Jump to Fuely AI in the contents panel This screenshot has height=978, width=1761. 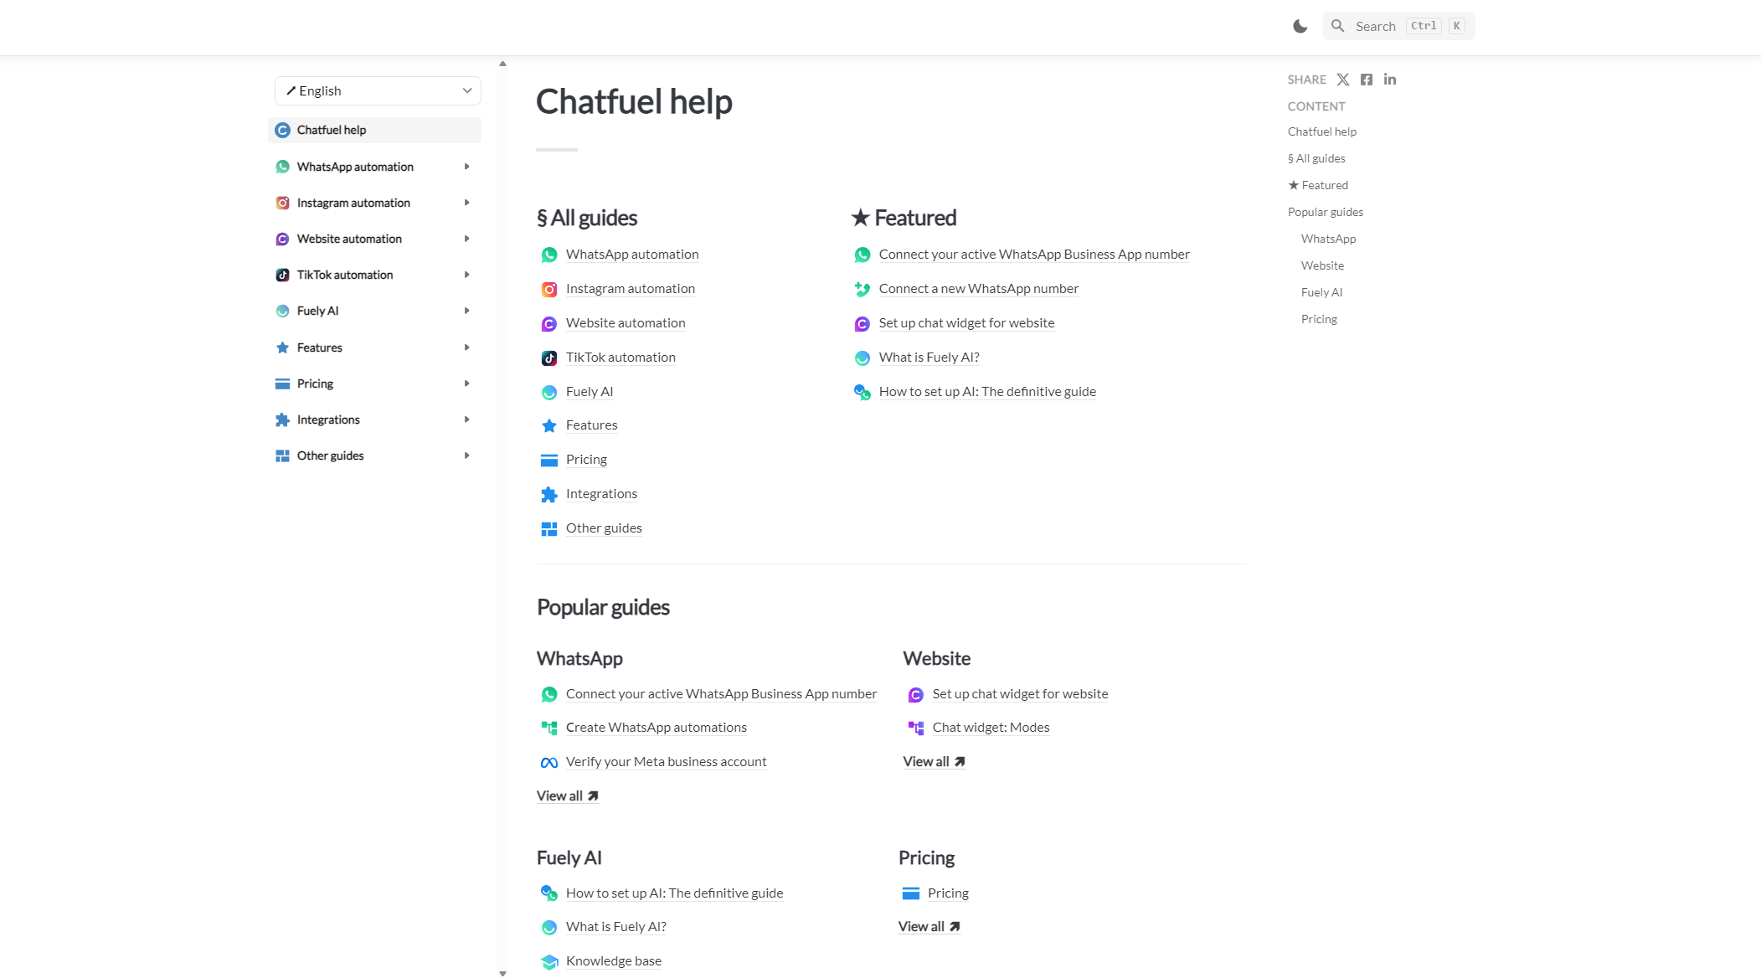pyautogui.click(x=1321, y=291)
